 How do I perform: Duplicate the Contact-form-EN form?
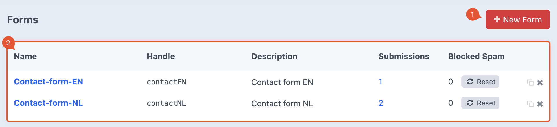pyautogui.click(x=530, y=83)
